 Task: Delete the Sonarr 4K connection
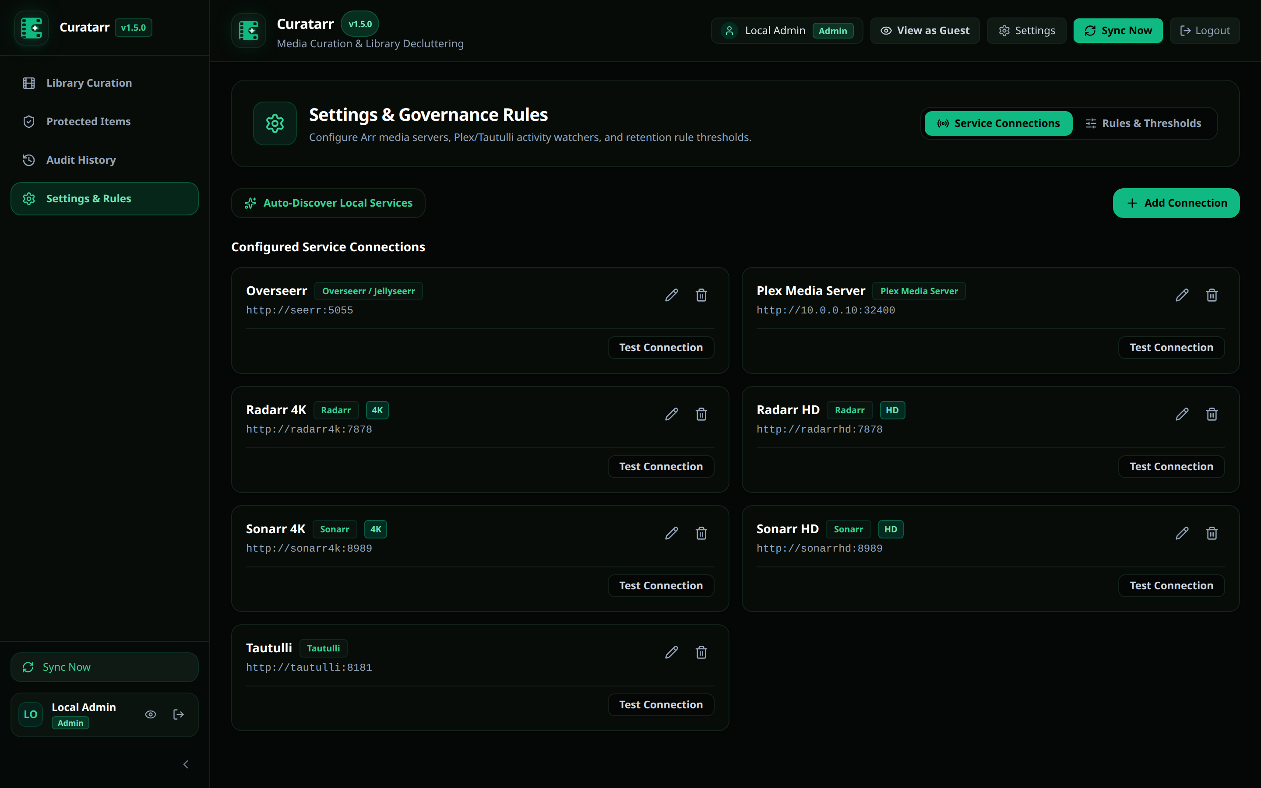coord(701,533)
